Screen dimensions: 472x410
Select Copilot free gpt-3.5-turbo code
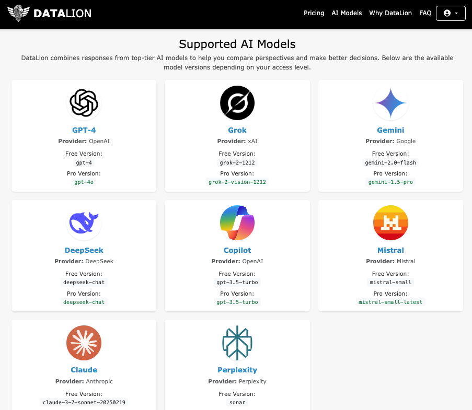(x=237, y=283)
